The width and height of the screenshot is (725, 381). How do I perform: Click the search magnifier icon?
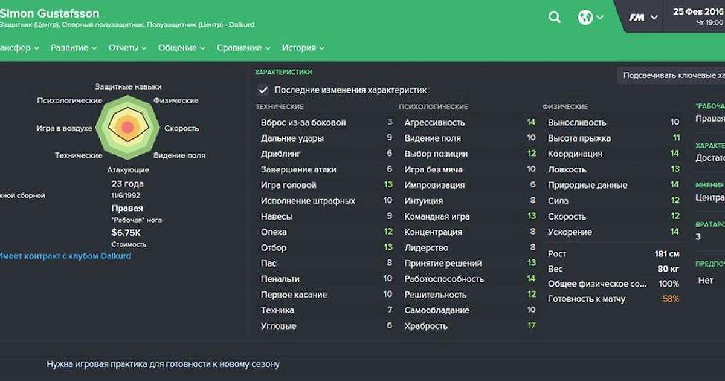[x=555, y=18]
